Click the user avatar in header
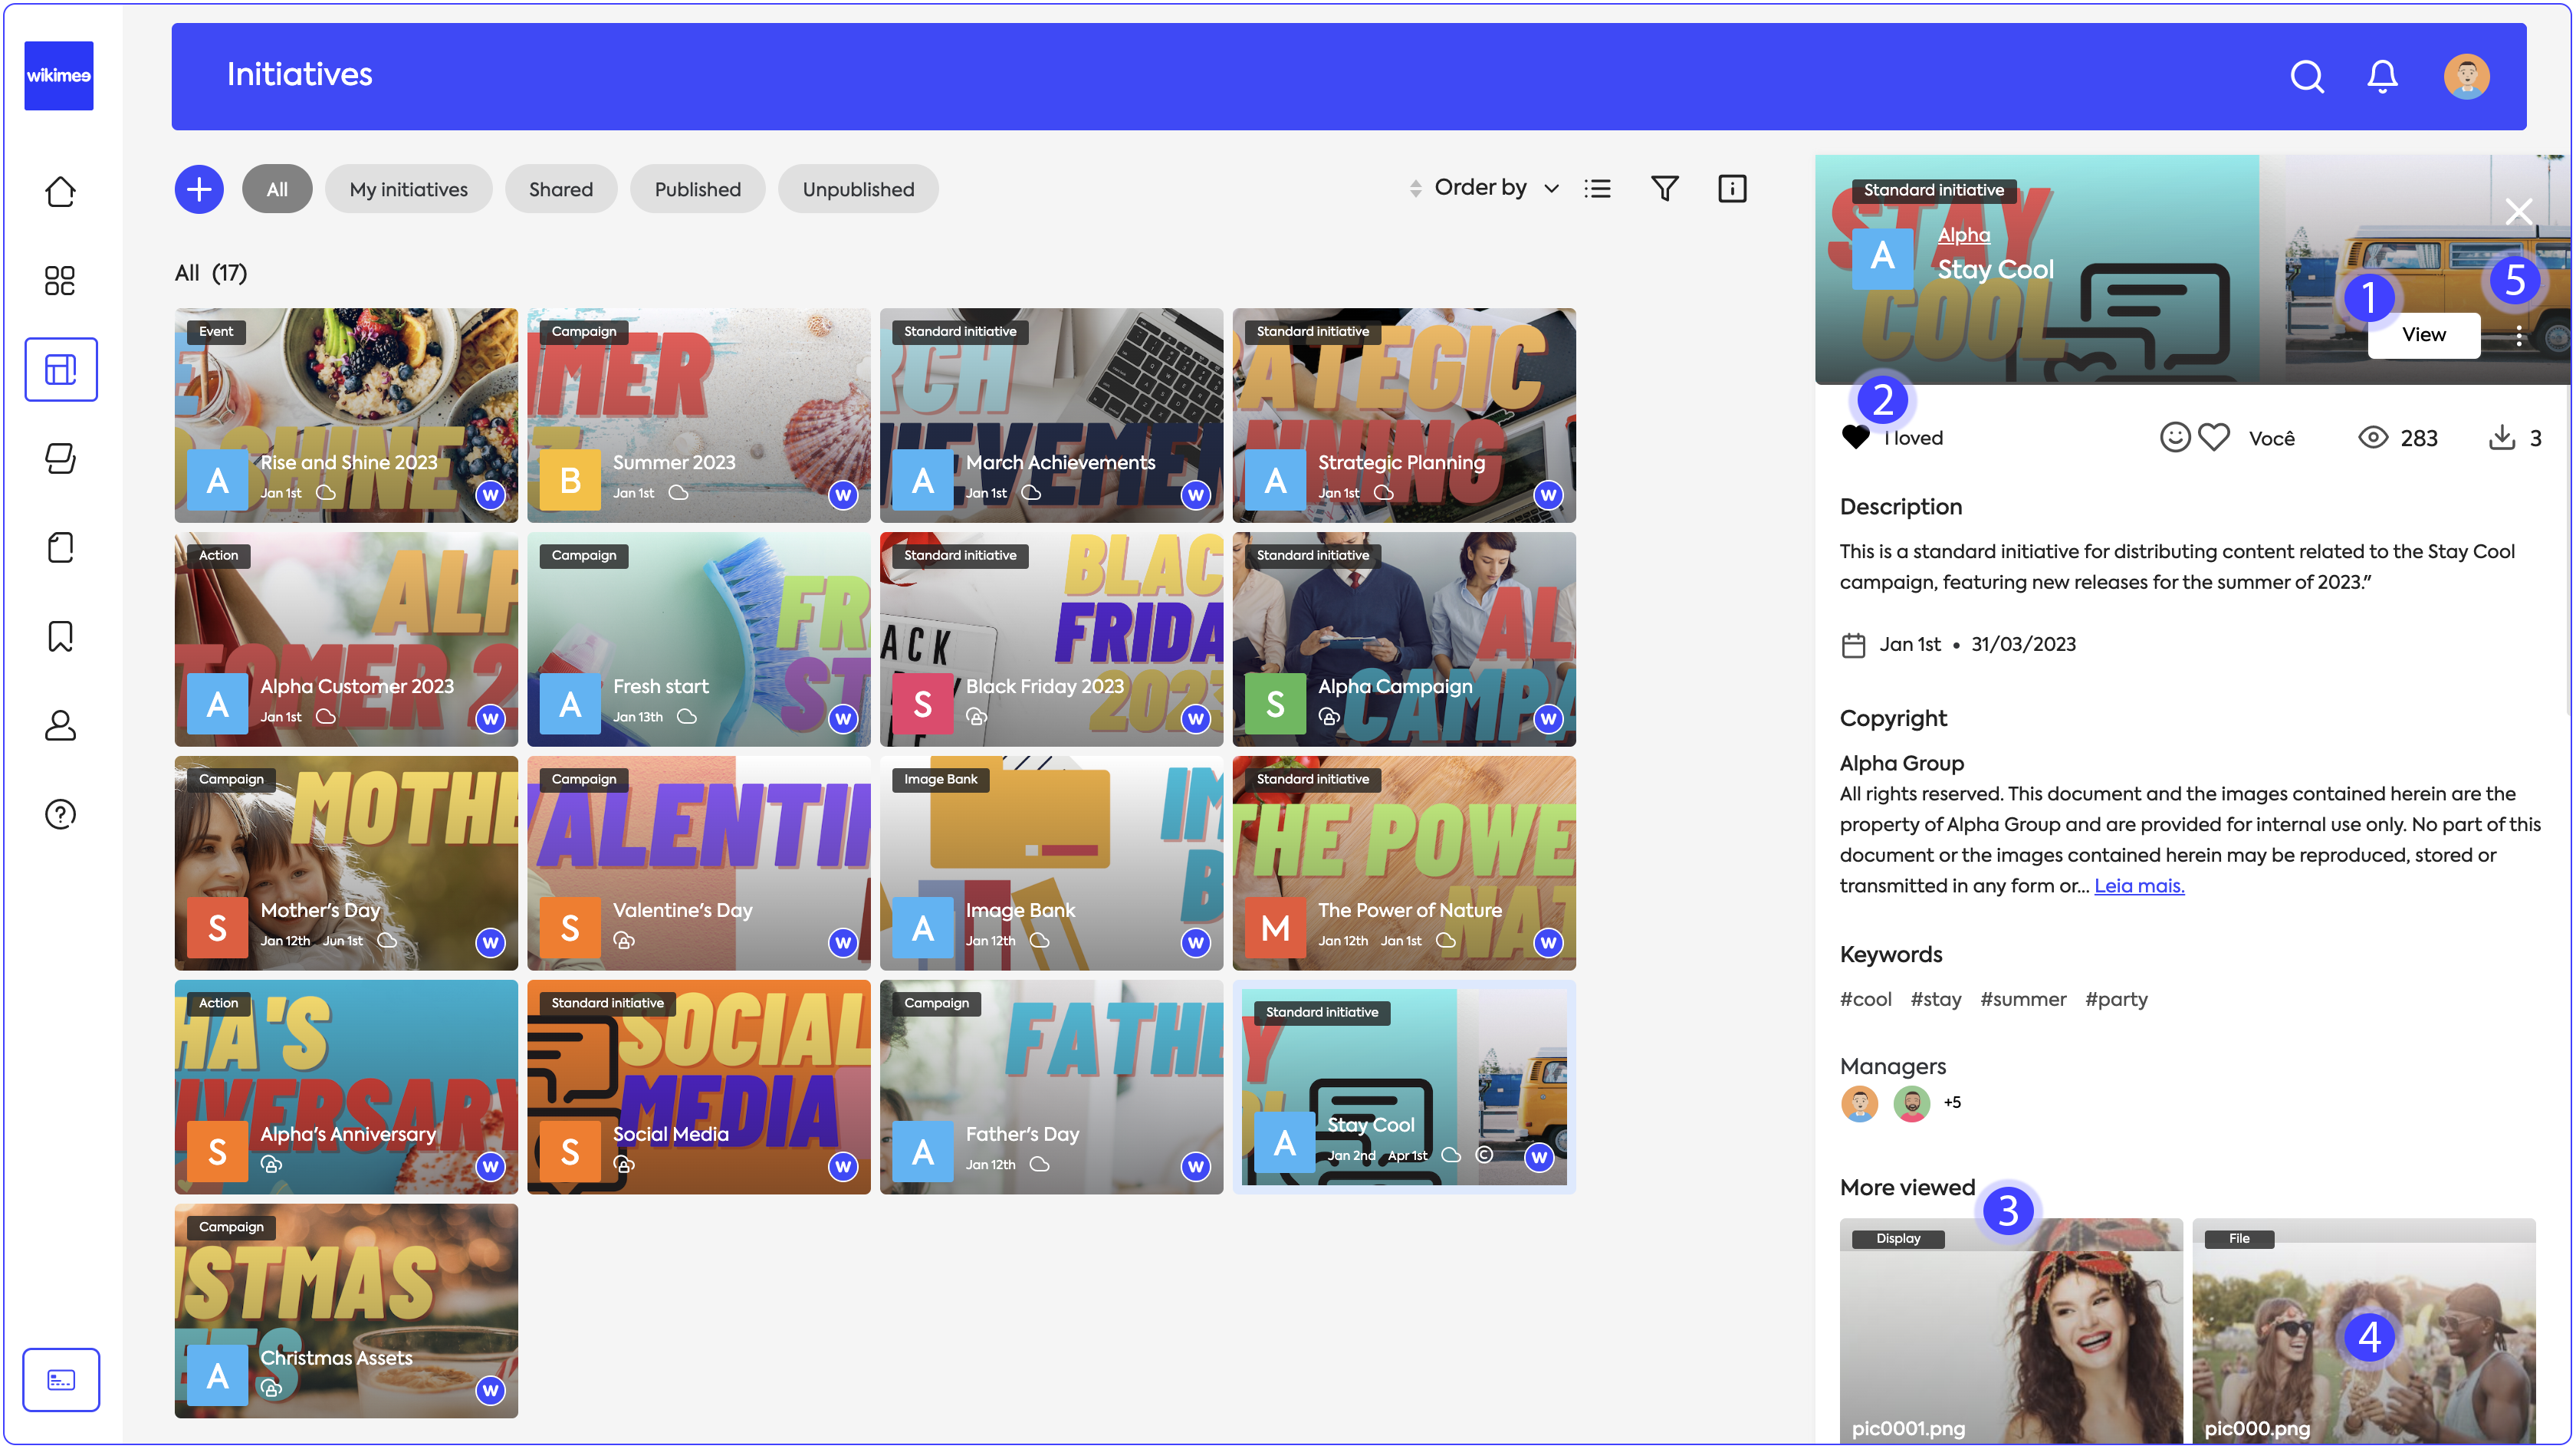Viewport: 2576px width, 1449px height. tap(2466, 76)
